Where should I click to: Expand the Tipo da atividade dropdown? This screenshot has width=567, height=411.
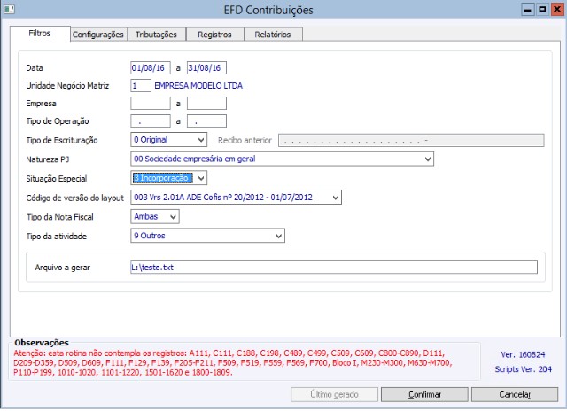coord(207,236)
